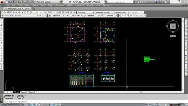The image size is (188, 106).
Task: Click the Undo icon in Standard toolbar
Action: click(x=37, y=12)
